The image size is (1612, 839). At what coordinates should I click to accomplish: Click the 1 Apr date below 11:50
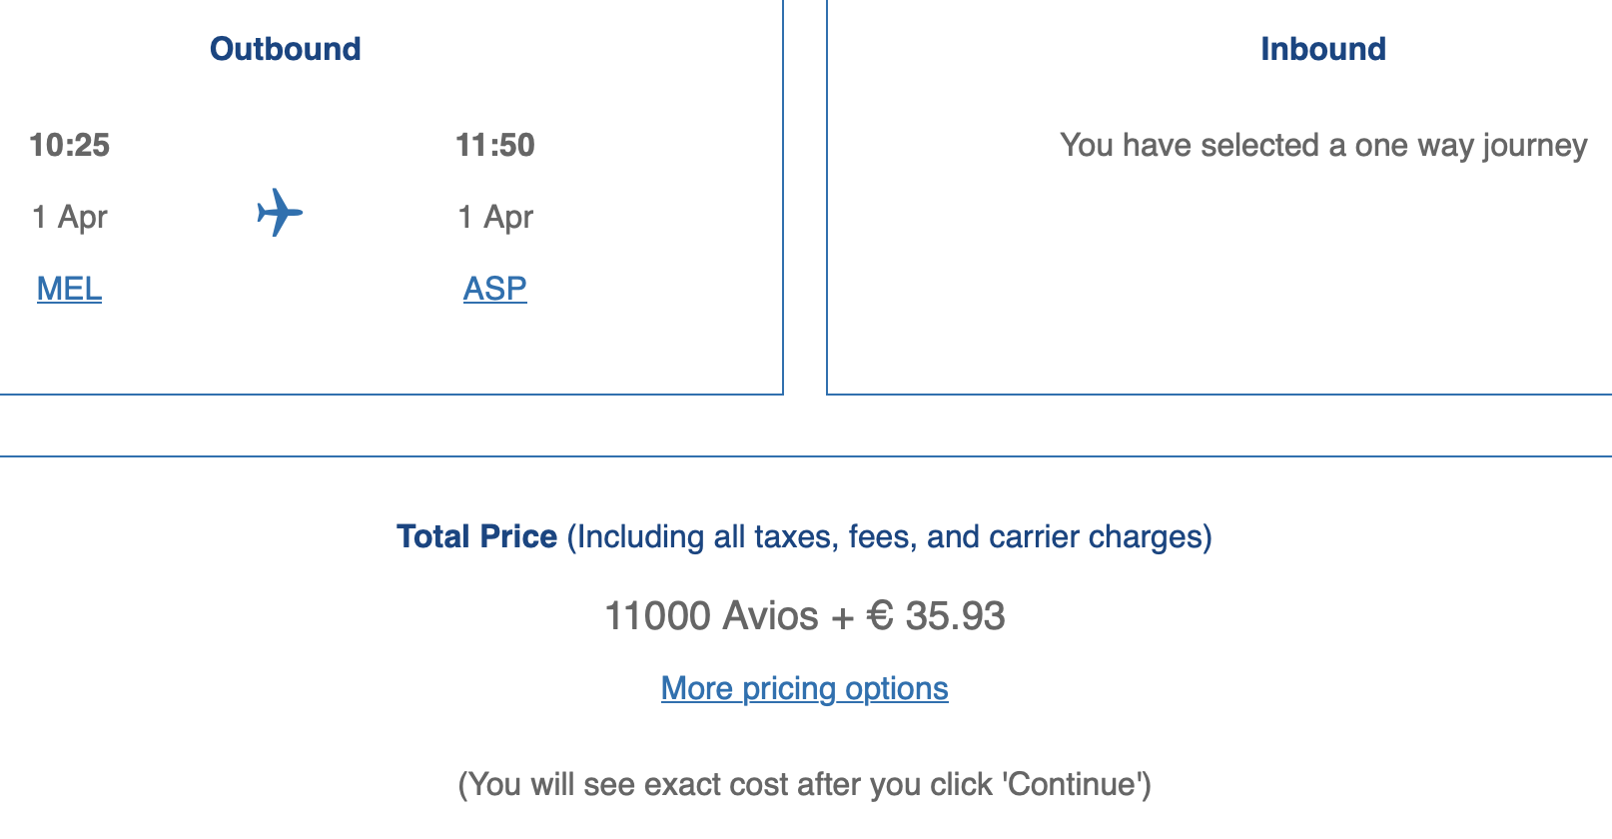pyautogui.click(x=494, y=217)
